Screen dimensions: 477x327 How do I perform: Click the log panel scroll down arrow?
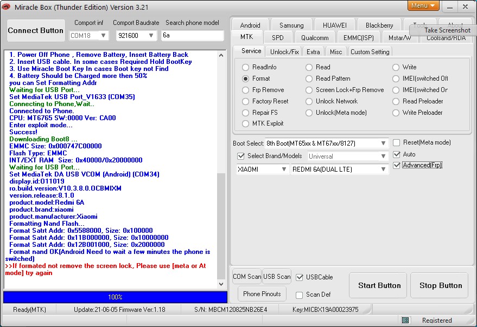pos(221,284)
